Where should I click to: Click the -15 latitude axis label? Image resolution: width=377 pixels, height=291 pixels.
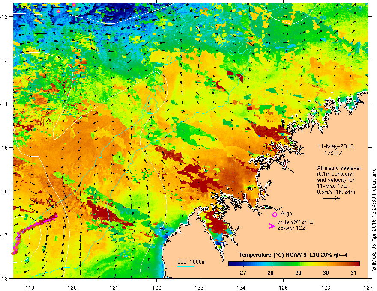click(x=5, y=148)
